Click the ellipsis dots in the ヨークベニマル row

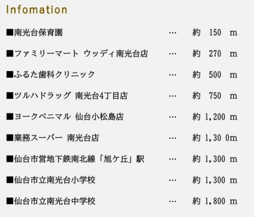coord(172,117)
